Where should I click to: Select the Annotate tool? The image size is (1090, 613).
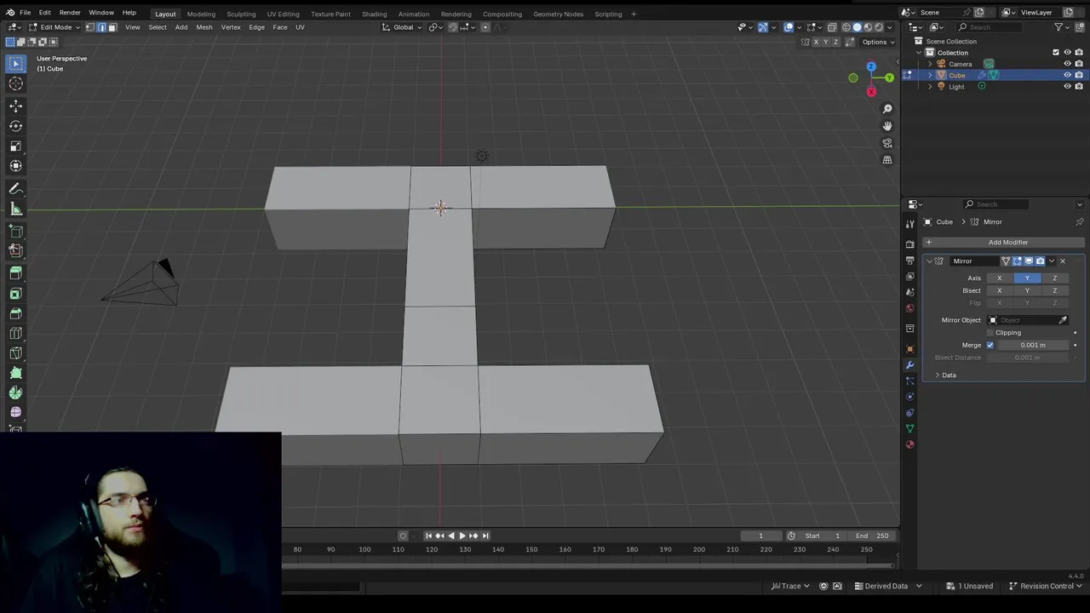[x=15, y=189]
